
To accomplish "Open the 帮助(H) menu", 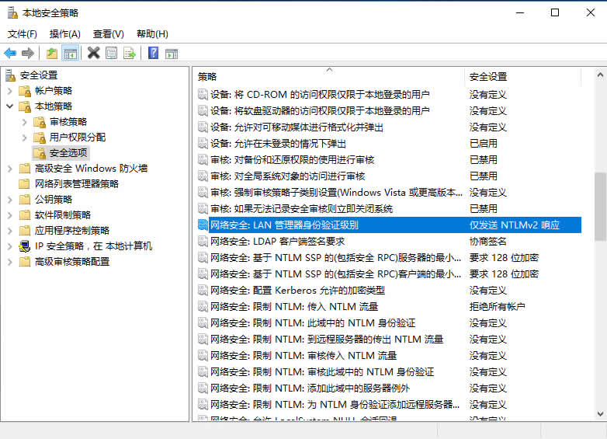I will point(152,34).
